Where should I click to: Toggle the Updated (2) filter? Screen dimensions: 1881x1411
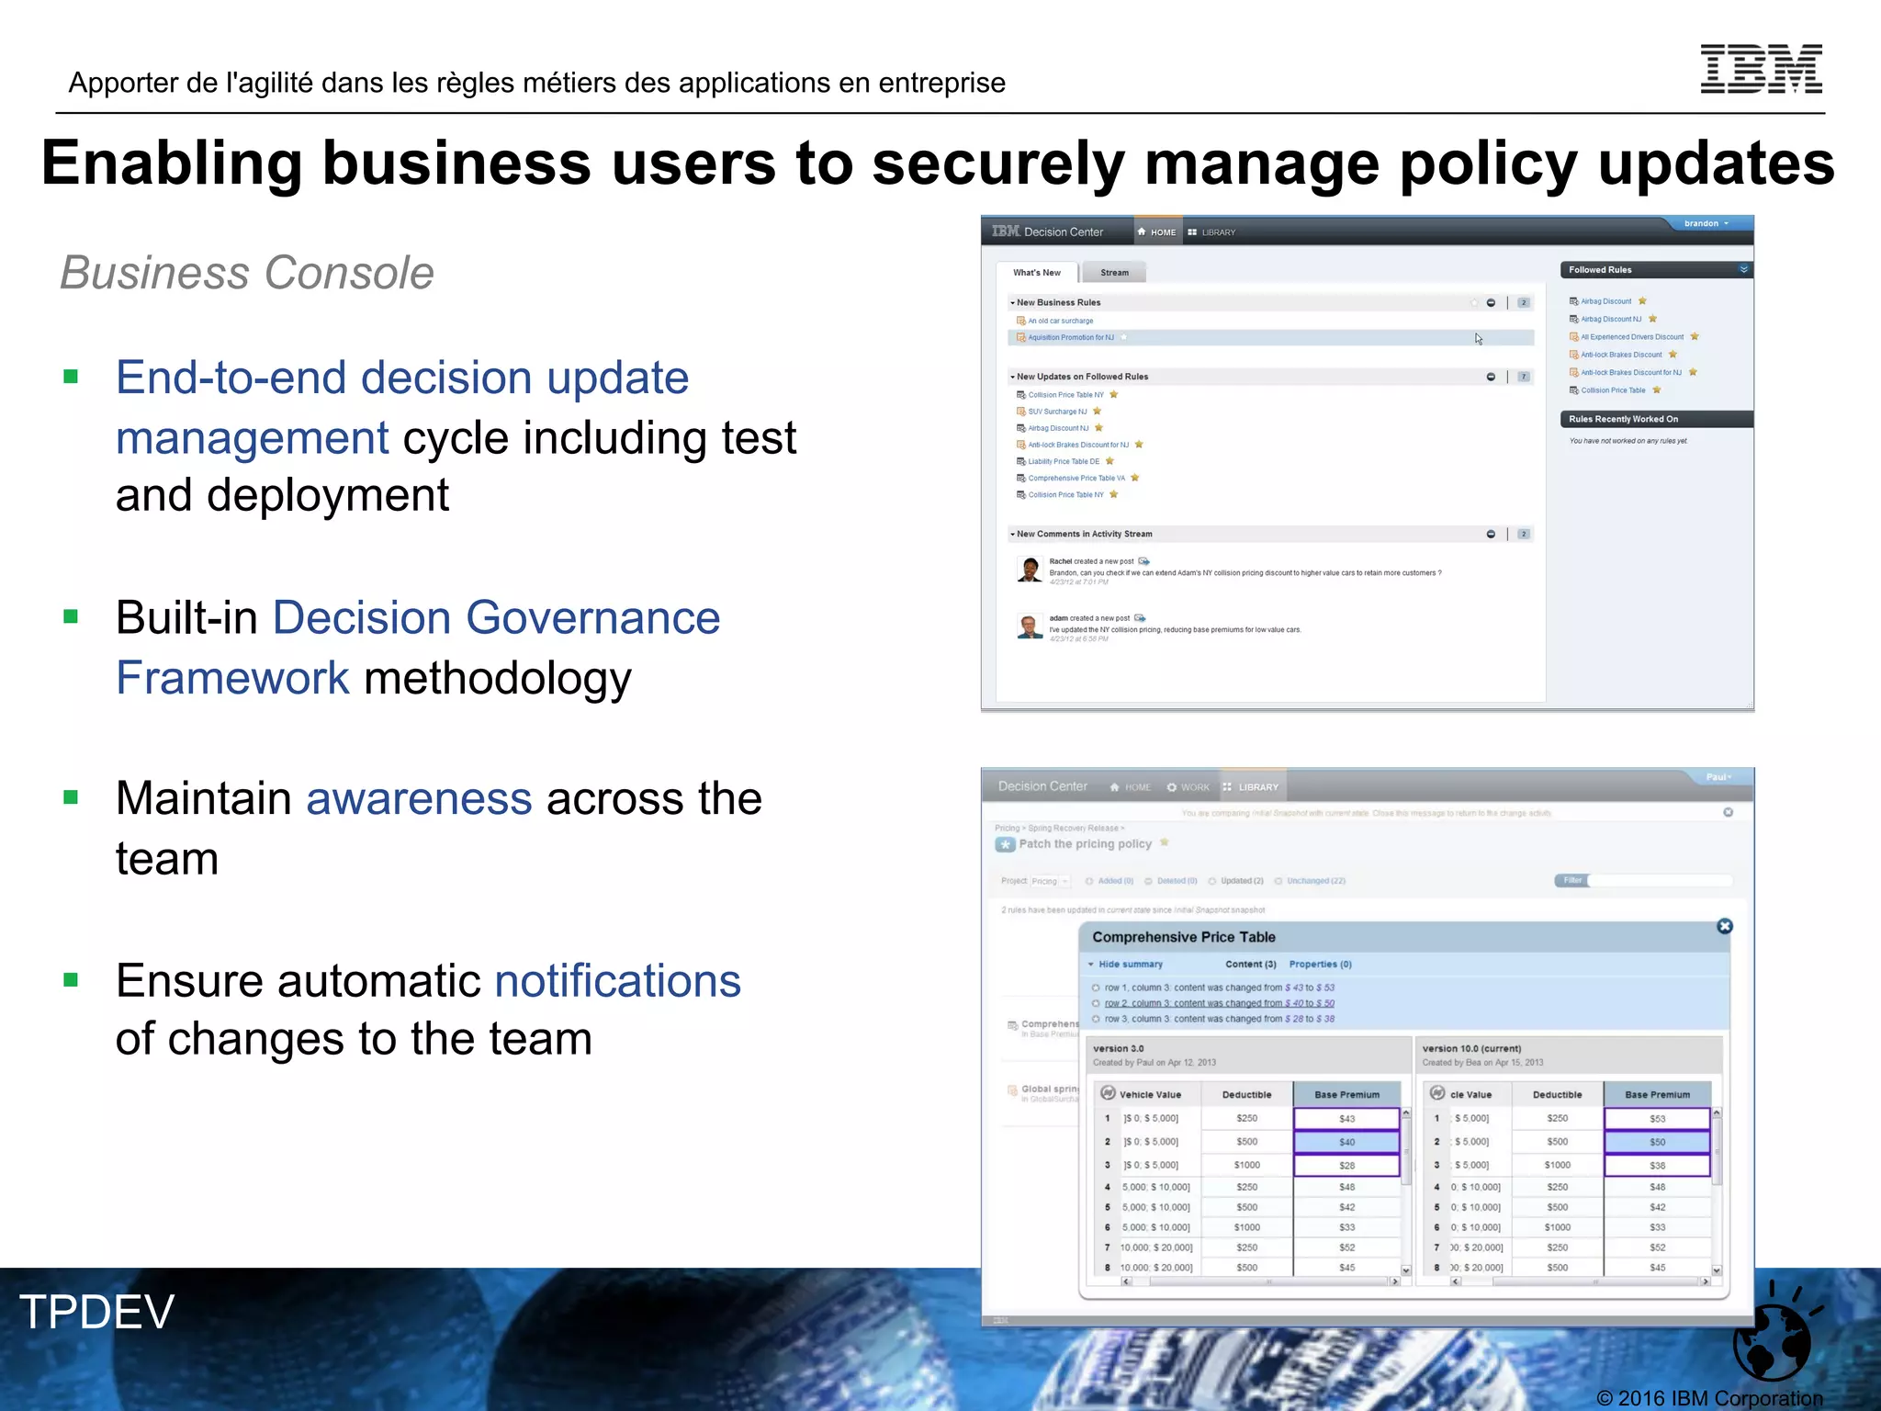[1235, 881]
